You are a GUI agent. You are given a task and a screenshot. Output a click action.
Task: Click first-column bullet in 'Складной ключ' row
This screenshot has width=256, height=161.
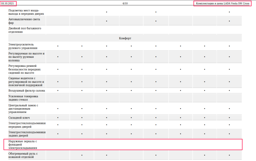click(x=58, y=118)
